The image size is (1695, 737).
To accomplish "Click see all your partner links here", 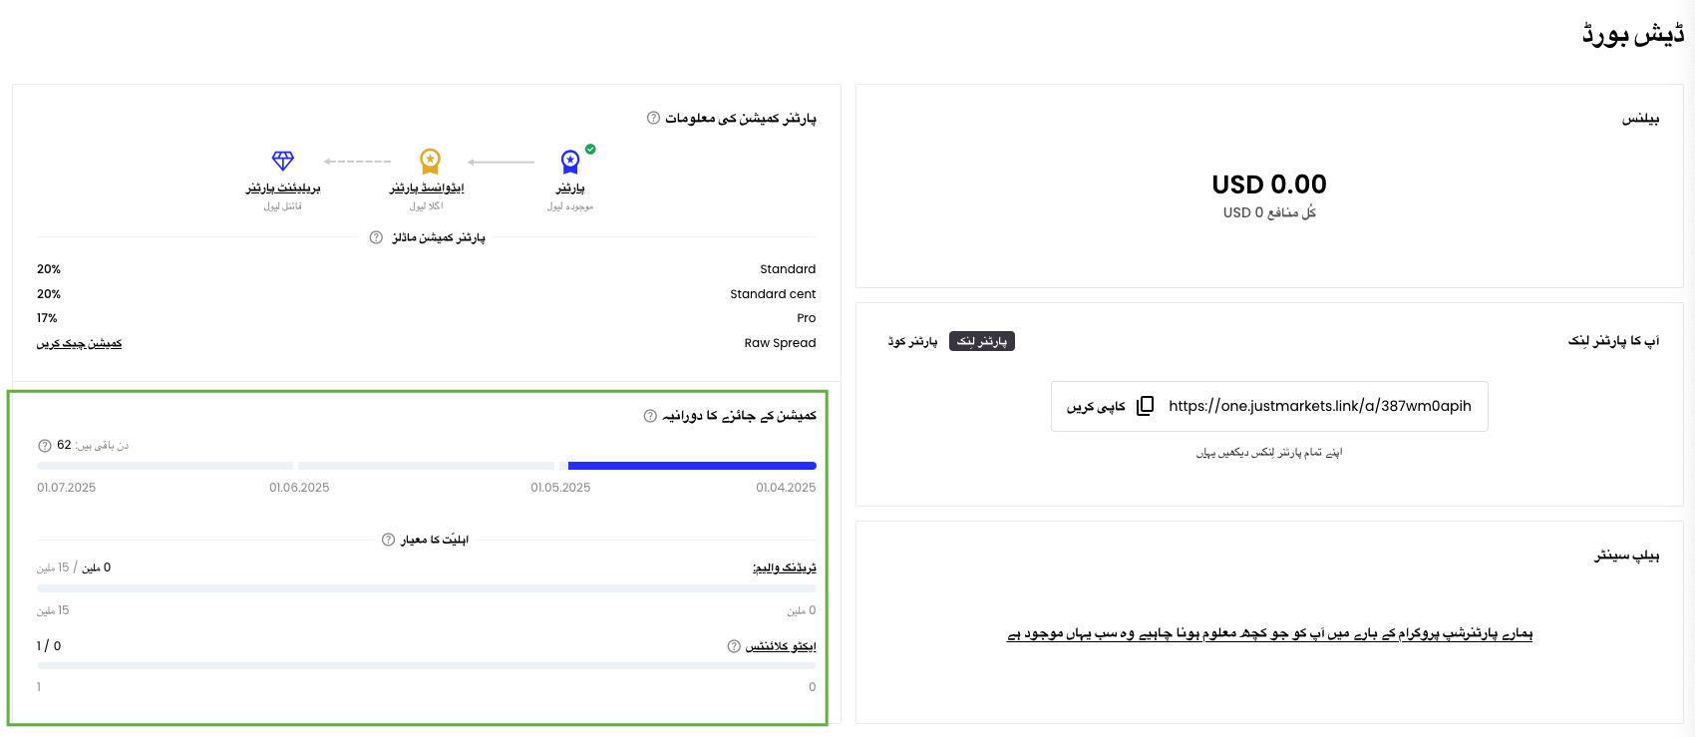I will (x=1269, y=453).
